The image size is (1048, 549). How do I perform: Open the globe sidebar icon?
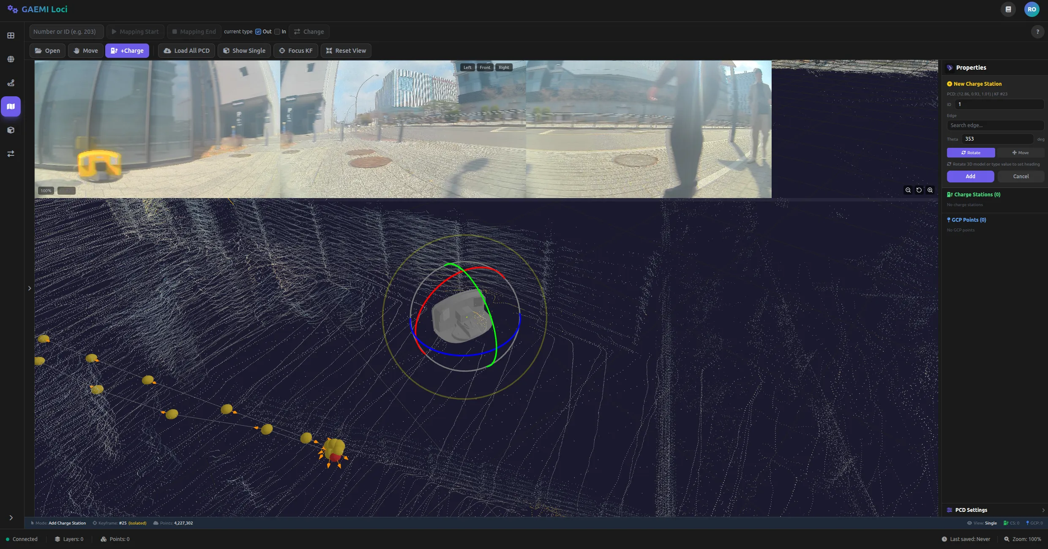click(11, 59)
